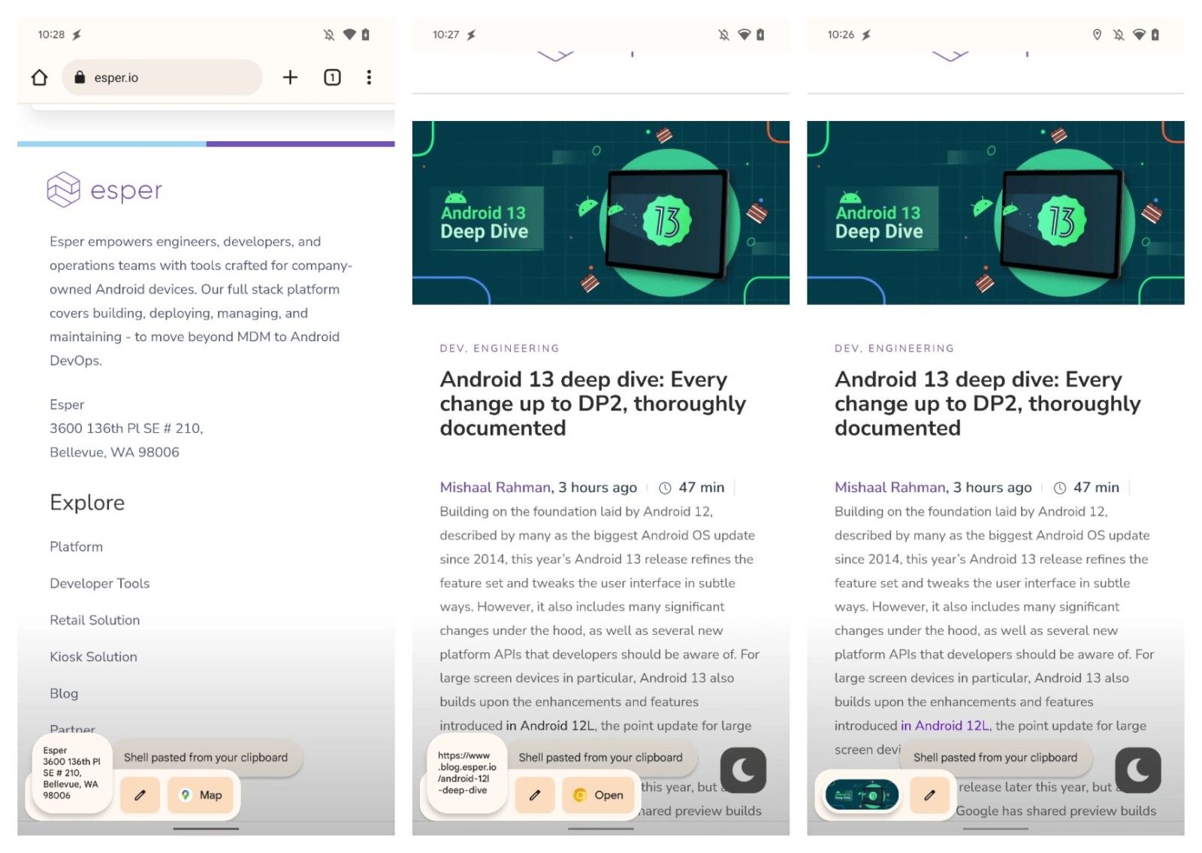Edit clipboard text in left screen
Screen dimensions: 1202x853
[140, 795]
